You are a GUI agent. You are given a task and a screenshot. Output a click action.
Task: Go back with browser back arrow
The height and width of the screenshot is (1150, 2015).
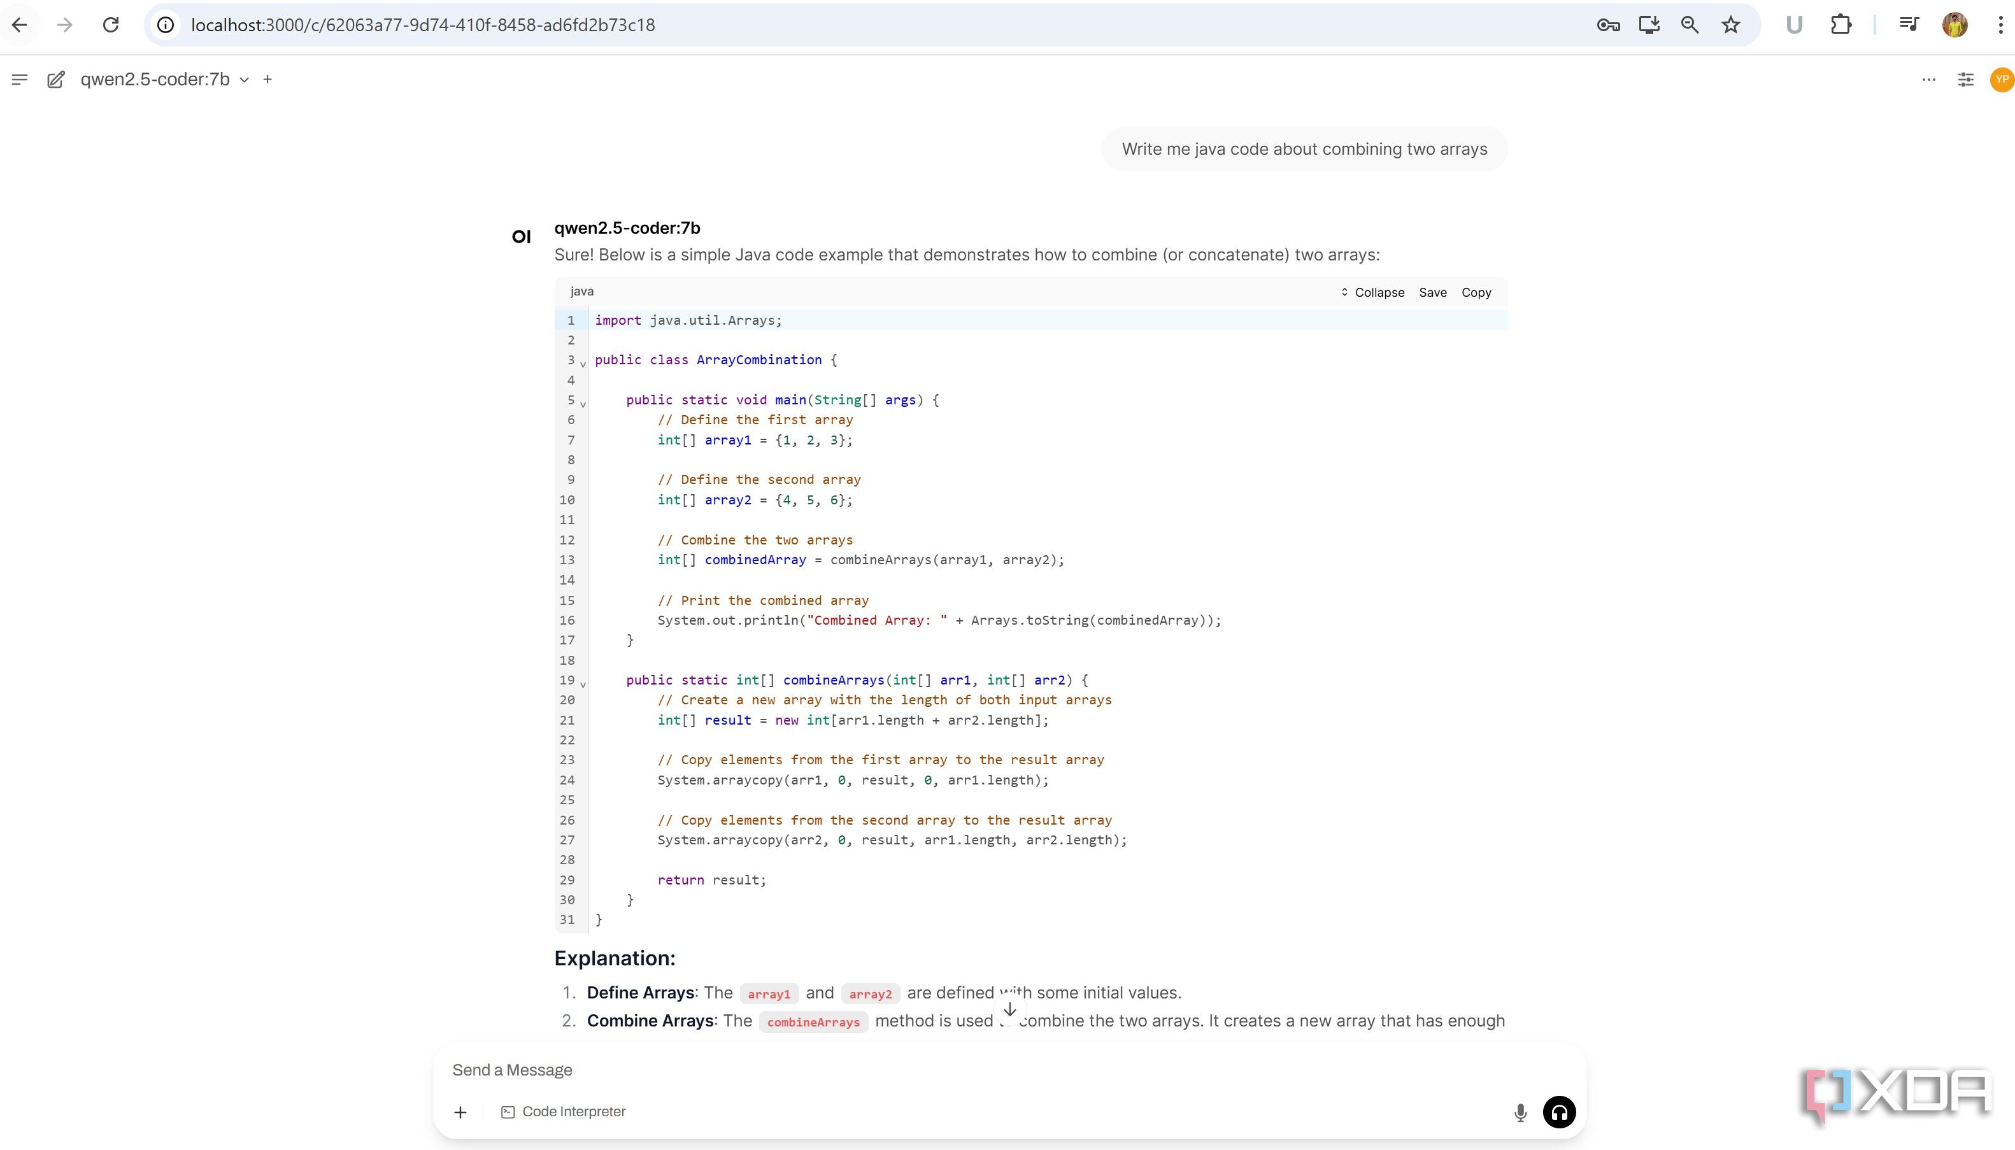(20, 25)
